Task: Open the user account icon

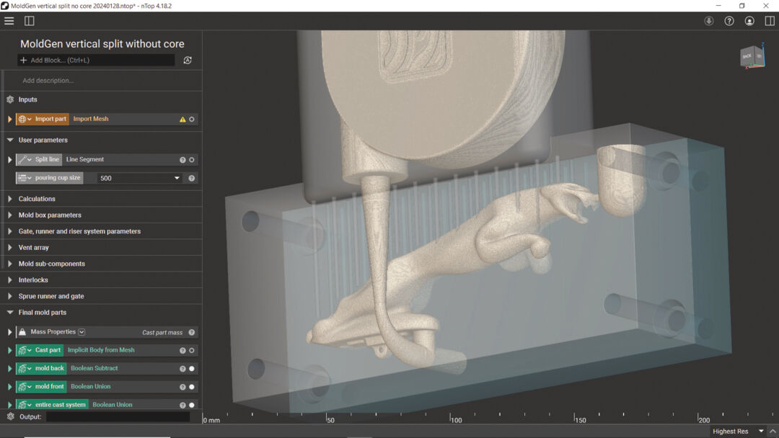Action: pos(749,21)
